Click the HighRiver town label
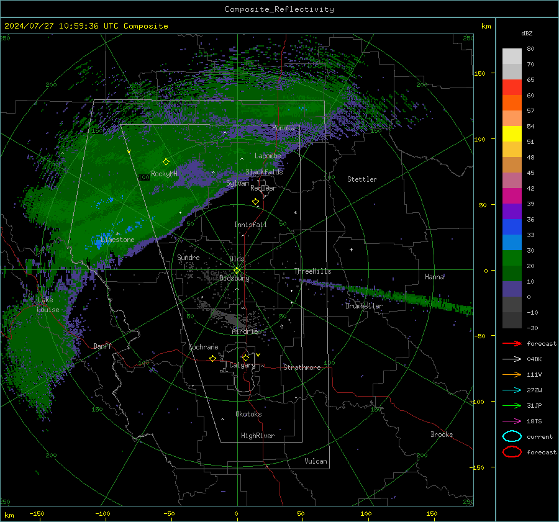 (258, 436)
